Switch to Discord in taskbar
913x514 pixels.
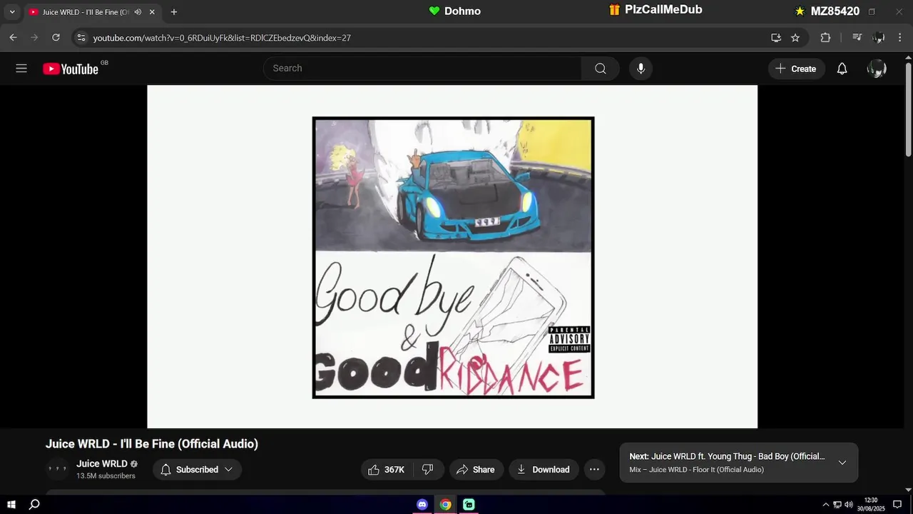coord(422,505)
